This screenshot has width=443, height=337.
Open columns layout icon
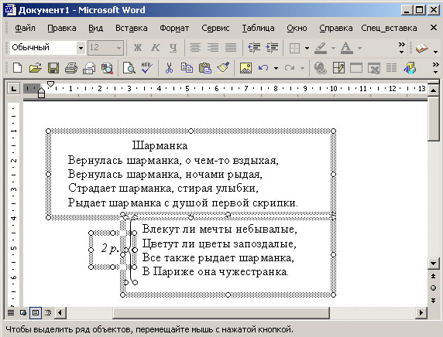[x=391, y=68]
